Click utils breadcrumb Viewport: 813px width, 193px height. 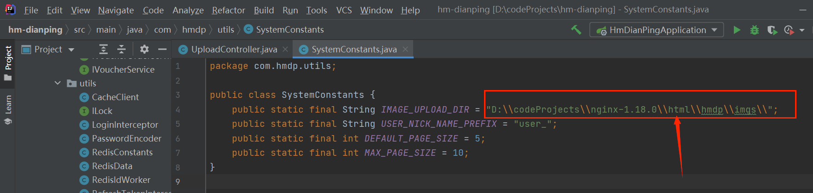click(225, 29)
